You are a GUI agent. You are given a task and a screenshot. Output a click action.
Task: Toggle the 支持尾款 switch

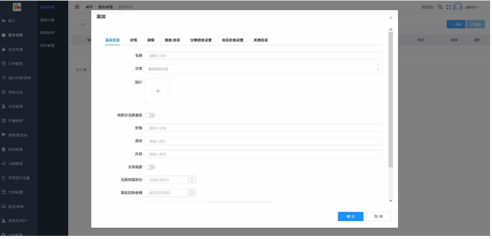point(150,167)
